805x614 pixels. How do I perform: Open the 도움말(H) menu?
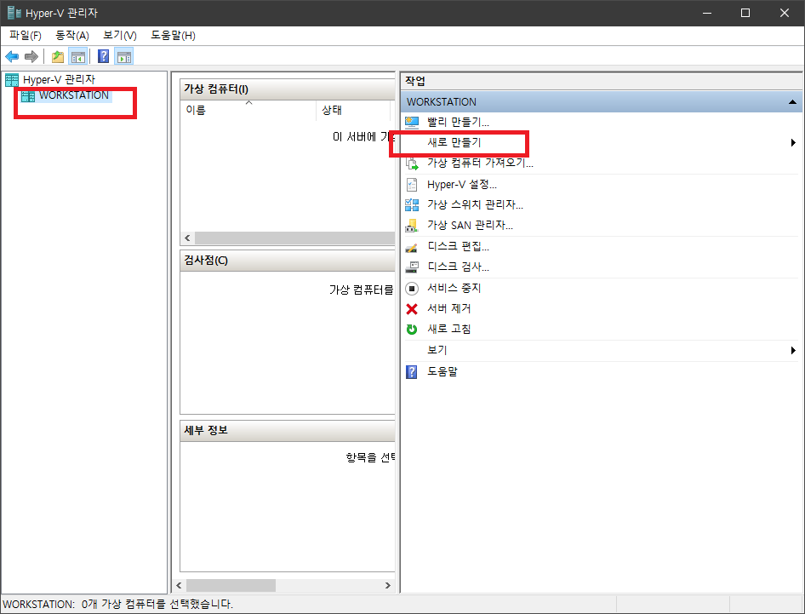coord(173,36)
